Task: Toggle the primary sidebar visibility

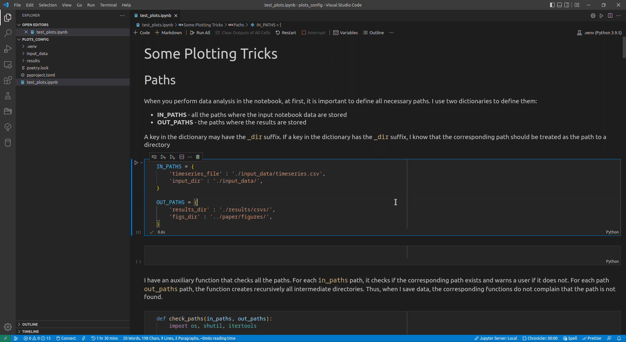Action: coord(552,5)
